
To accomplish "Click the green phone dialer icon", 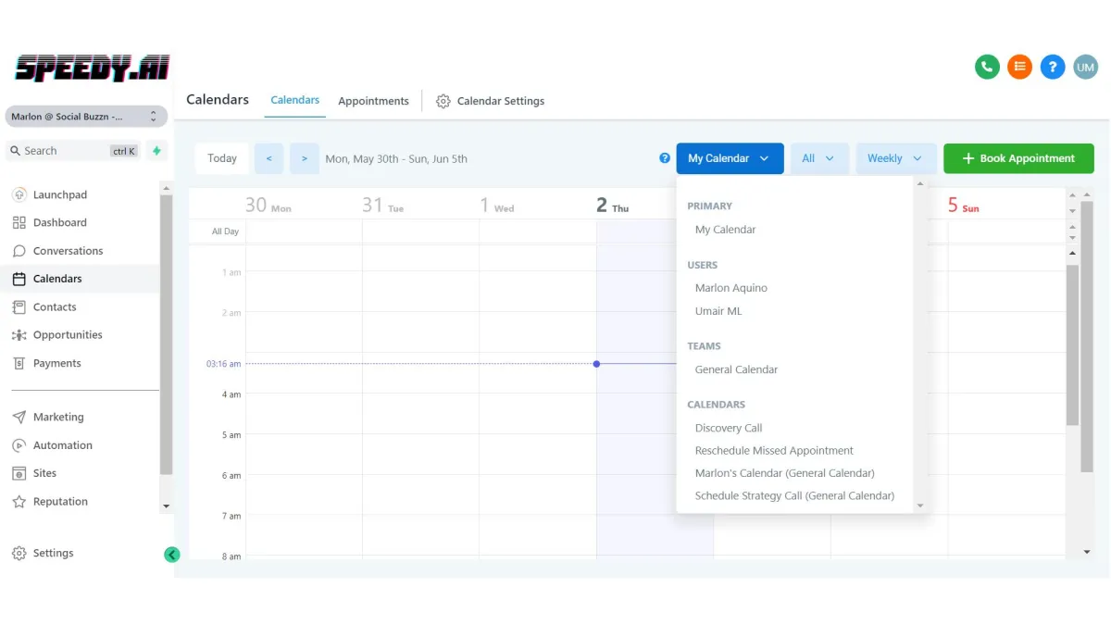I will coord(987,67).
